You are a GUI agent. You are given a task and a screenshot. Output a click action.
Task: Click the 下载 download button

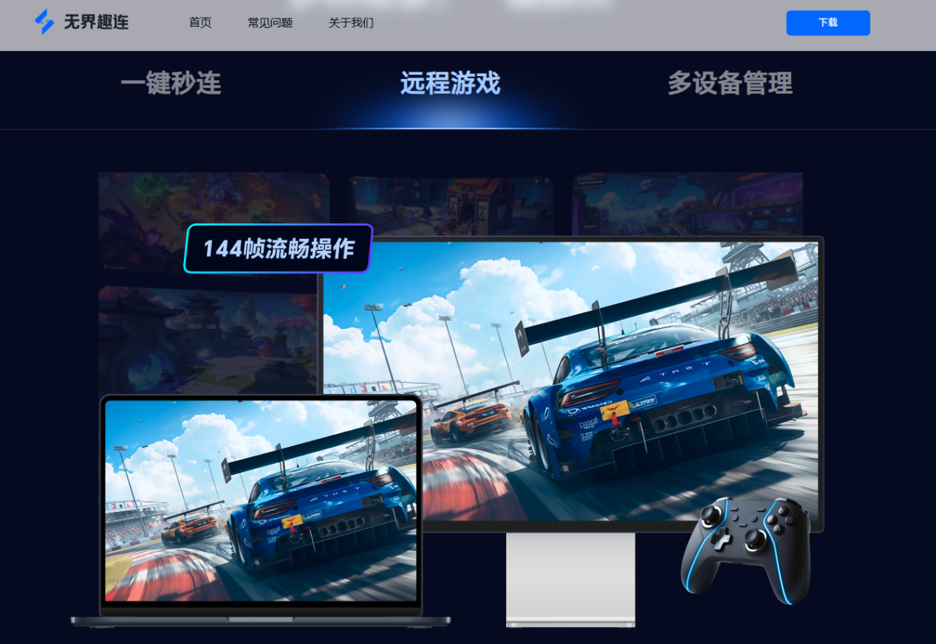[x=827, y=23]
